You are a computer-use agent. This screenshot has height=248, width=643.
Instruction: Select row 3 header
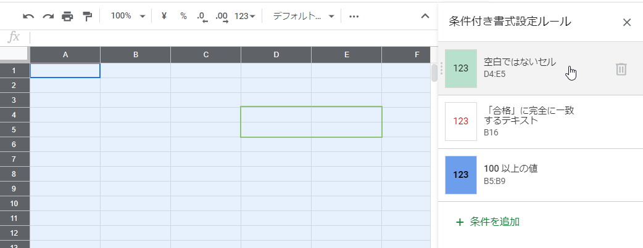pyautogui.click(x=15, y=100)
